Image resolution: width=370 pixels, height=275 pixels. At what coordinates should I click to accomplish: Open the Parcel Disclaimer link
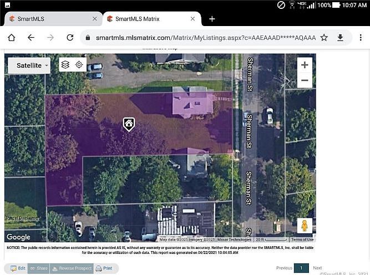pos(23,218)
